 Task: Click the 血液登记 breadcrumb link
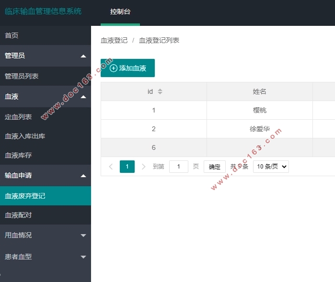114,40
